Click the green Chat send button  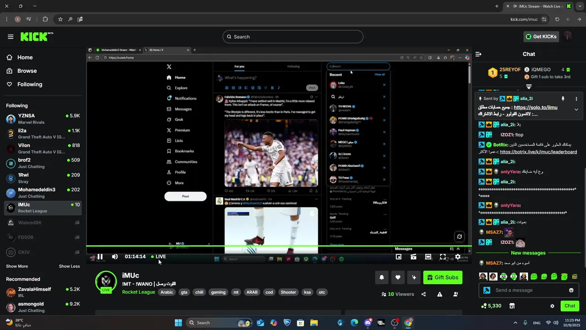point(570,306)
